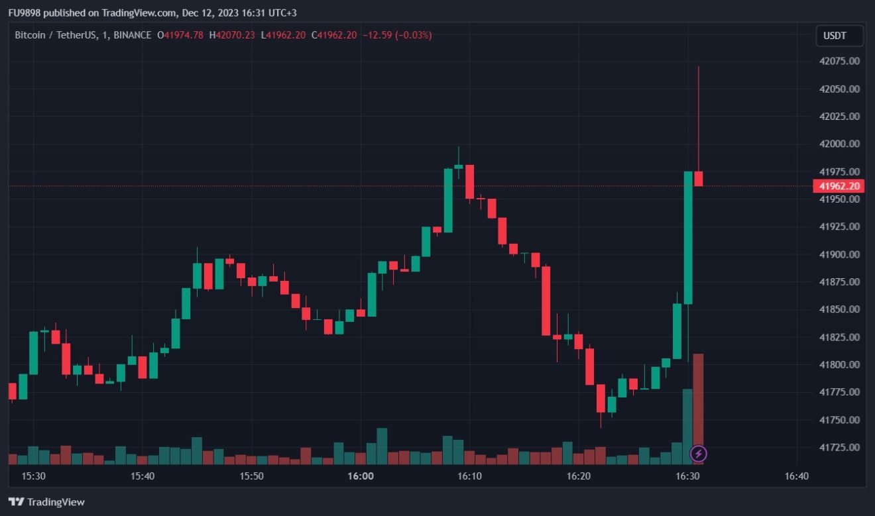
Task: Click the last red candle with the long upper wick
Action: pyautogui.click(x=699, y=179)
